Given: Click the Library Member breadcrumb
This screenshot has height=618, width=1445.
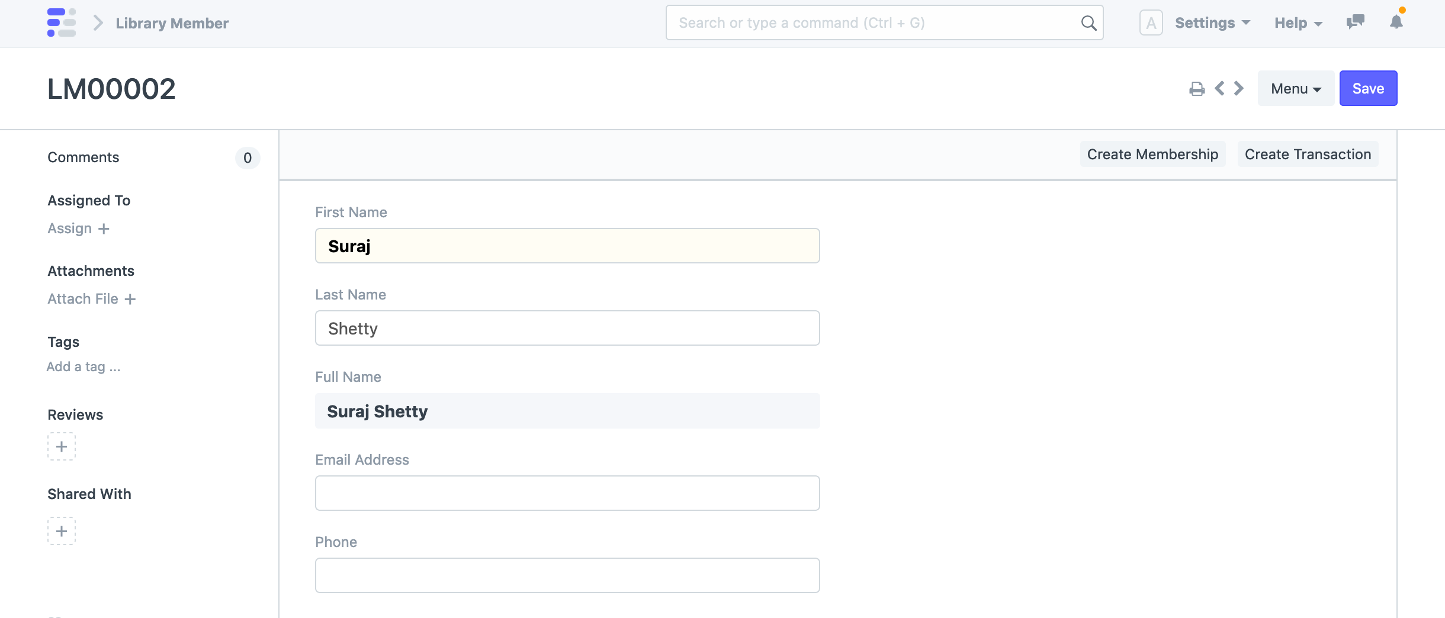Looking at the screenshot, I should [x=172, y=23].
